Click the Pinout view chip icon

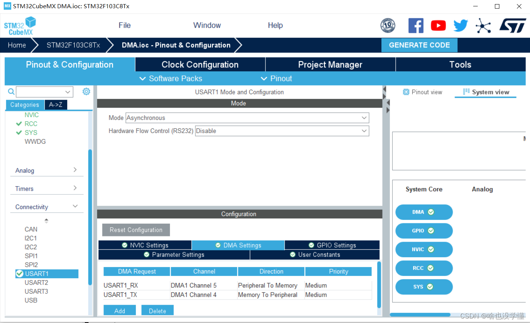point(406,92)
